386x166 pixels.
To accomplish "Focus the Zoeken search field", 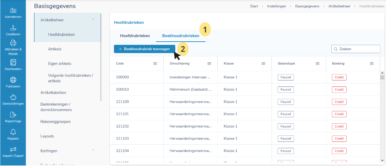I will pyautogui.click(x=356, y=49).
